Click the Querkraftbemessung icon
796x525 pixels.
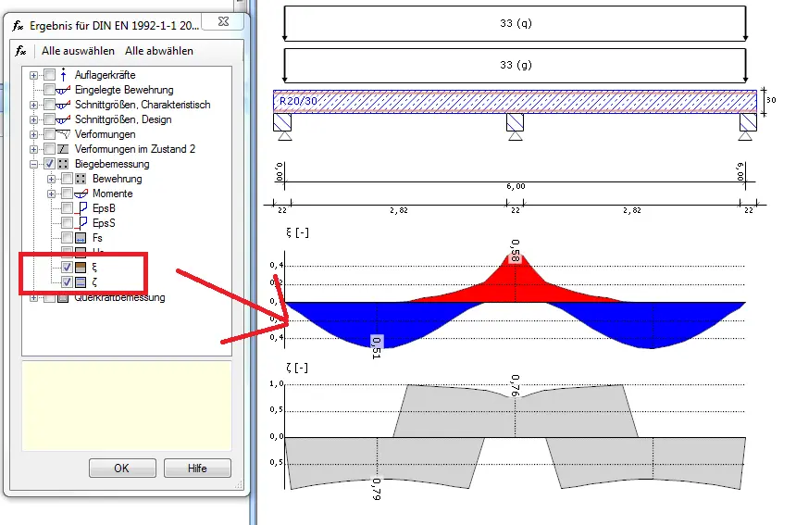[63, 297]
